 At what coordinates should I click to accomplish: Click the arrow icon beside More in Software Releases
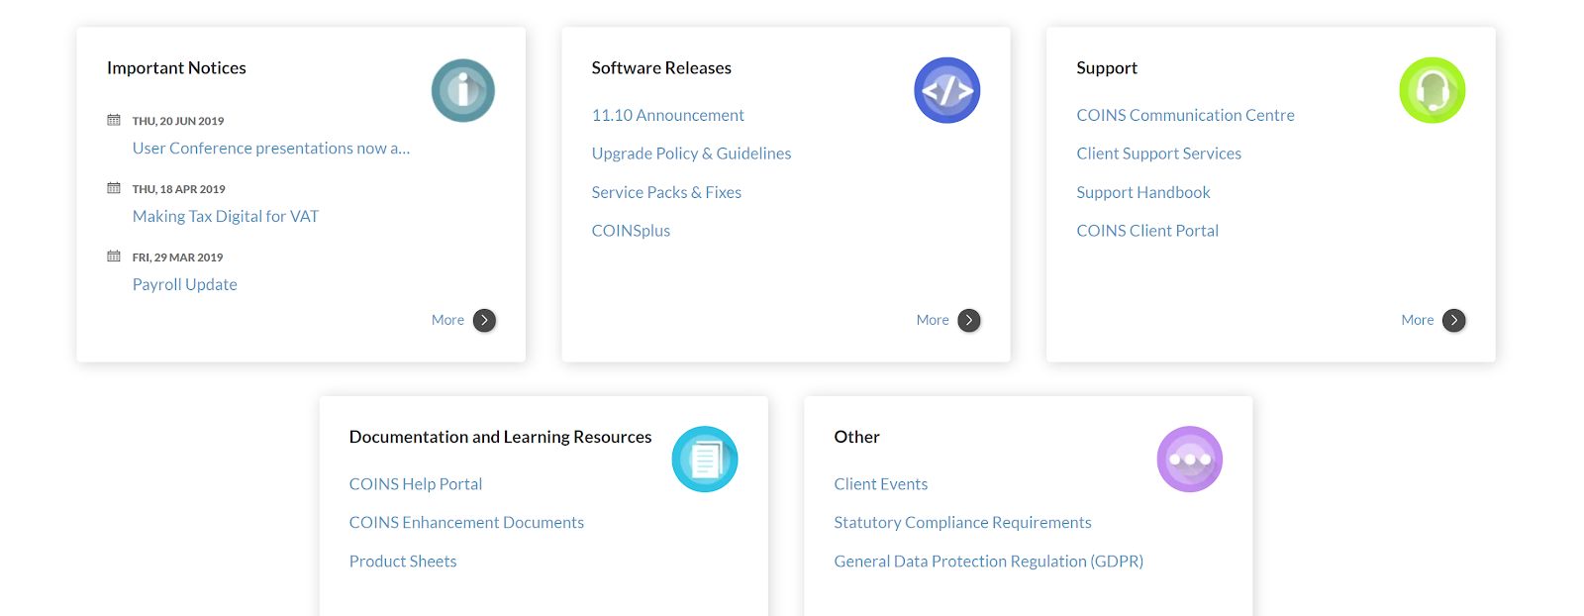click(x=969, y=321)
